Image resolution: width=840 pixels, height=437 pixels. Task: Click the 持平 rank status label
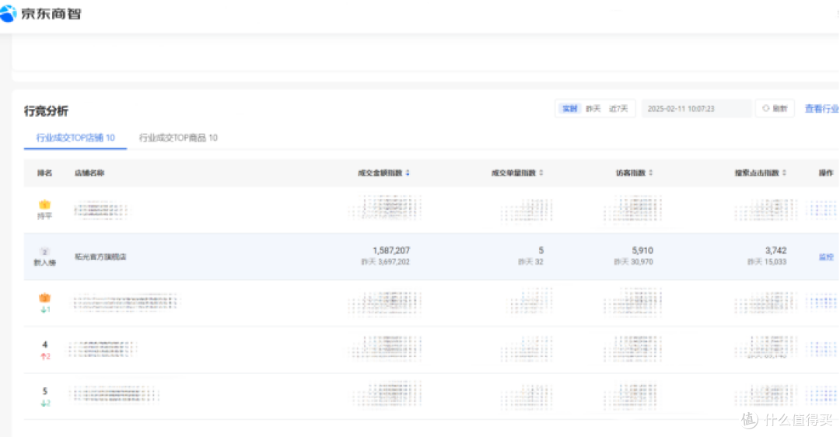click(44, 216)
